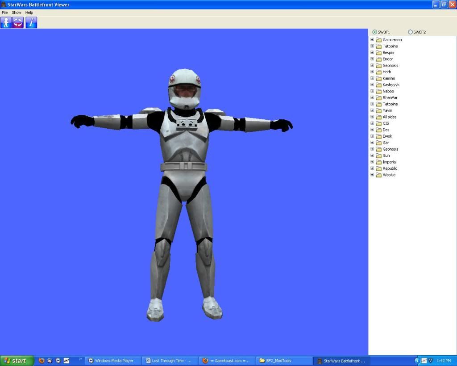Expand the Bespin folder node
Viewport: 457px width, 366px height.
point(372,53)
